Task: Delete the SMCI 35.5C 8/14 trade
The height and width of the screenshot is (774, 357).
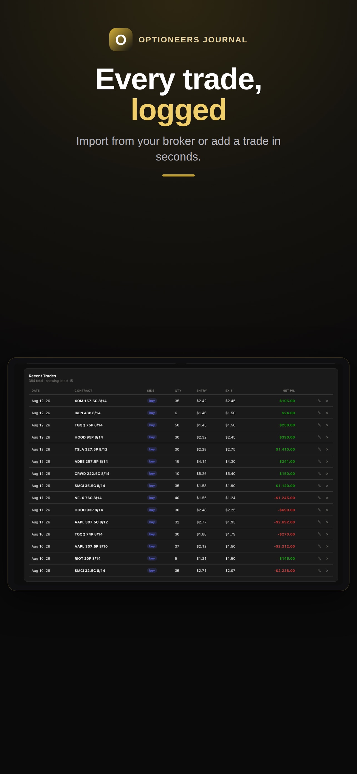Action: point(327,486)
